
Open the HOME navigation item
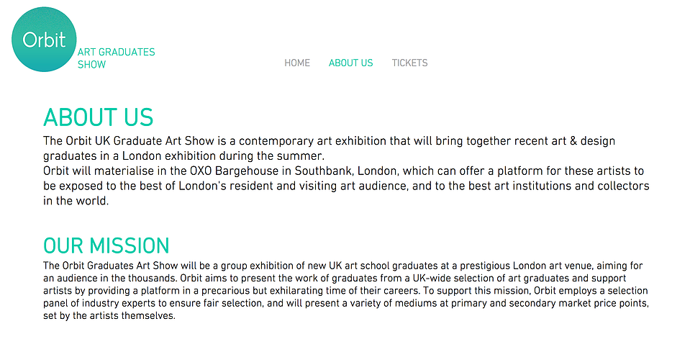297,63
